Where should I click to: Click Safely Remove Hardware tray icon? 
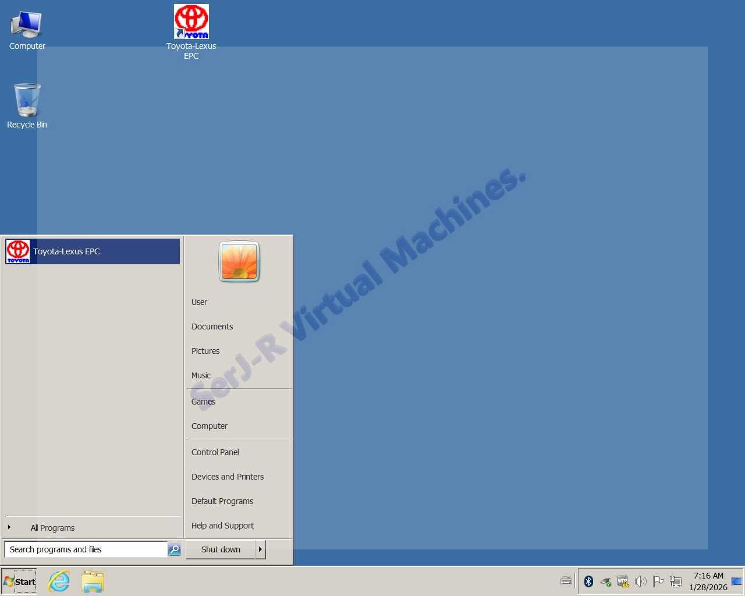tap(606, 581)
